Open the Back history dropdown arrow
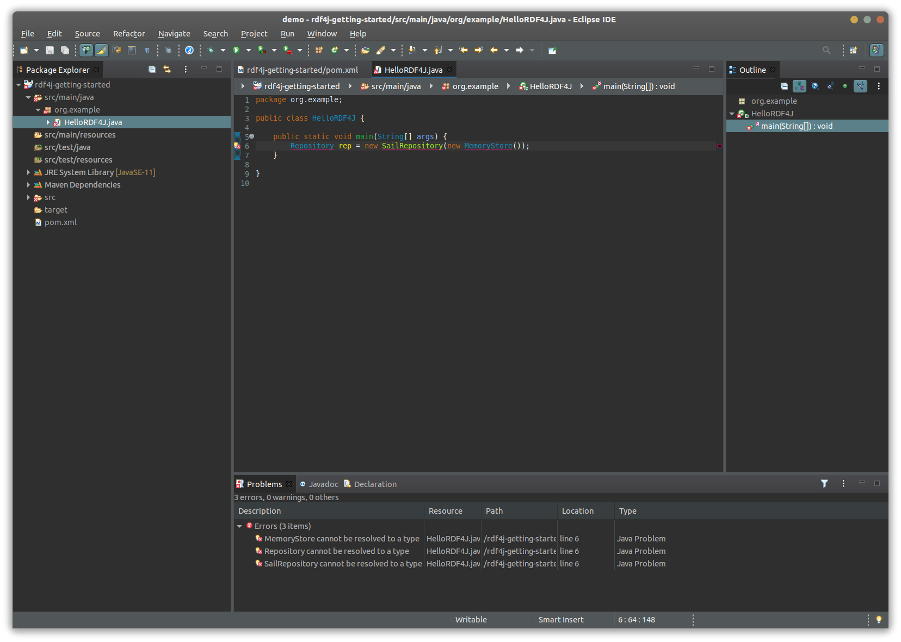Screen dimensions: 901x642 (507, 50)
